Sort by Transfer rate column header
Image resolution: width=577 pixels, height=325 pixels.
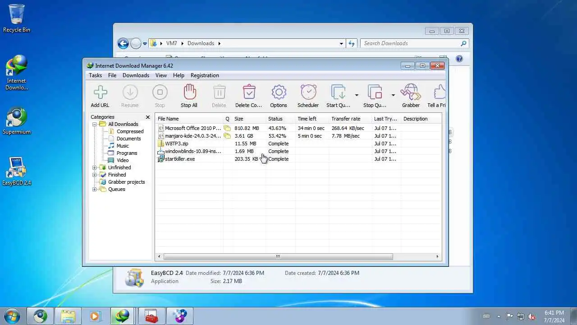tap(350, 119)
